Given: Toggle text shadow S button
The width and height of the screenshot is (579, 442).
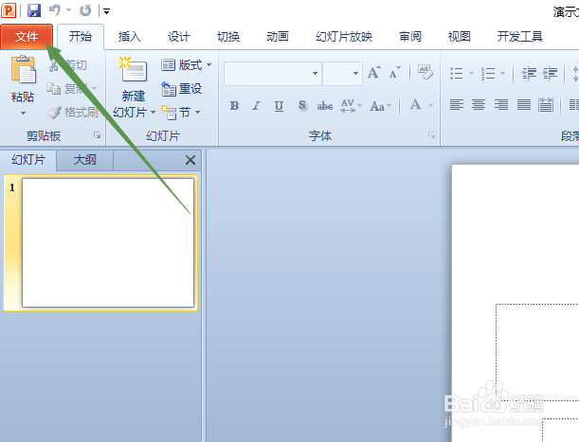Looking at the screenshot, I should [302, 106].
